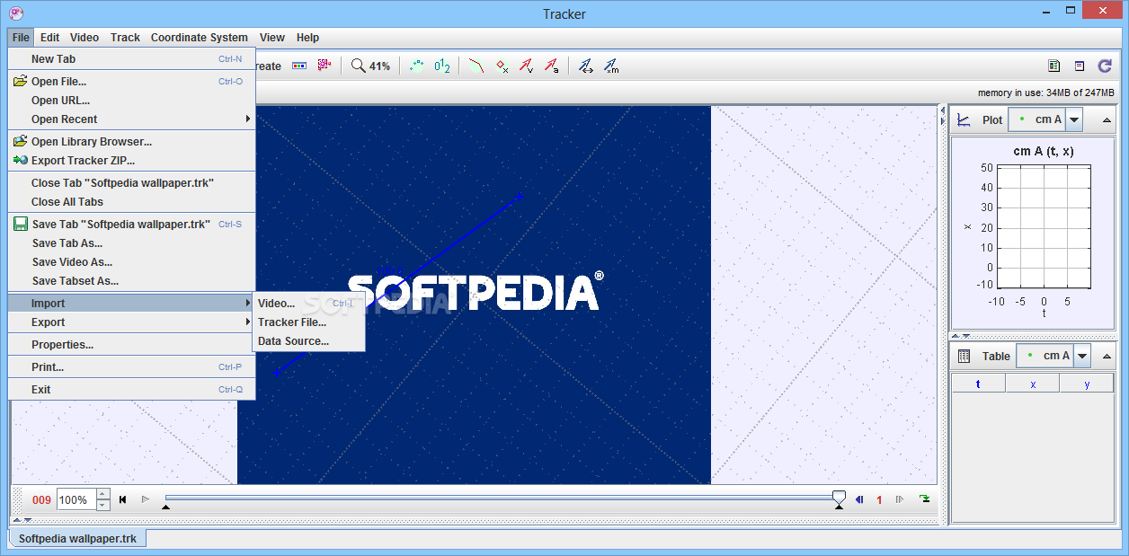Click the Plot panel graph icon
The image size is (1129, 556).
pos(964,119)
